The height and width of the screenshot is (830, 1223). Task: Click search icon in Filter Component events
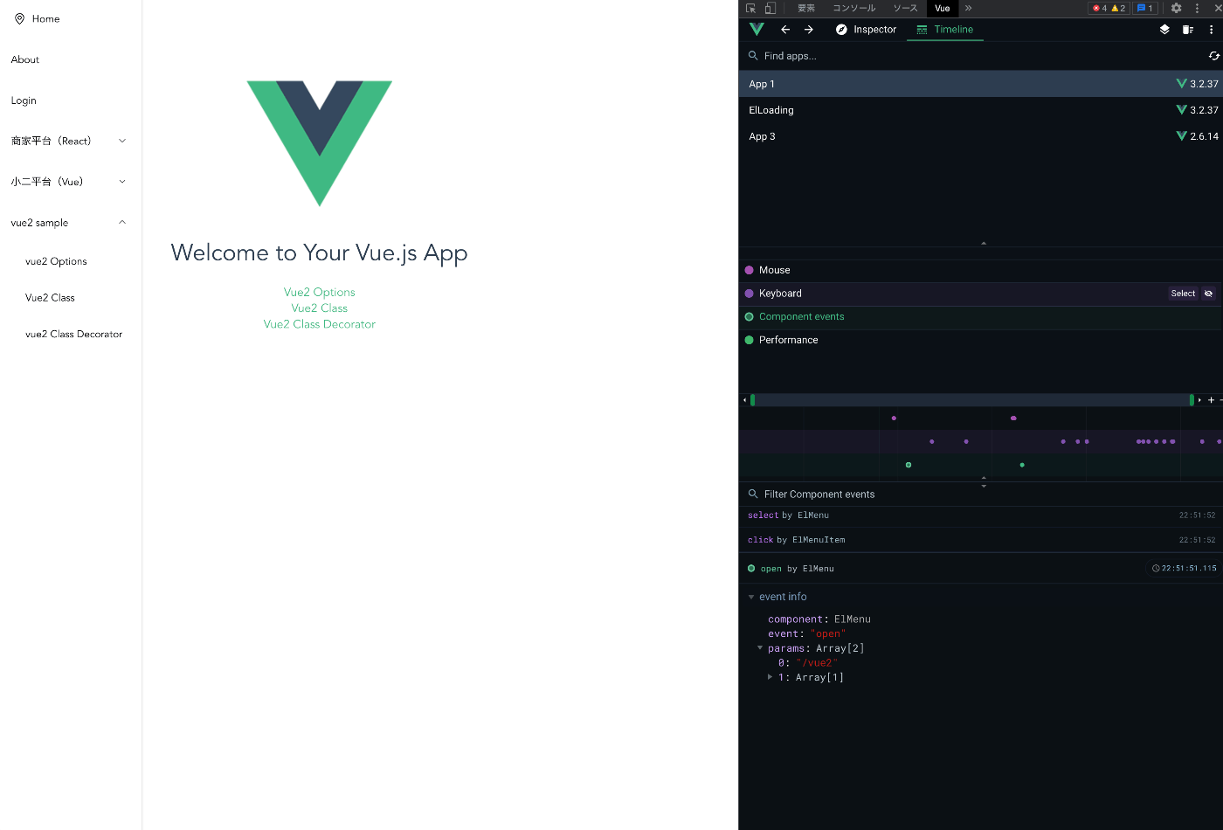coord(753,494)
